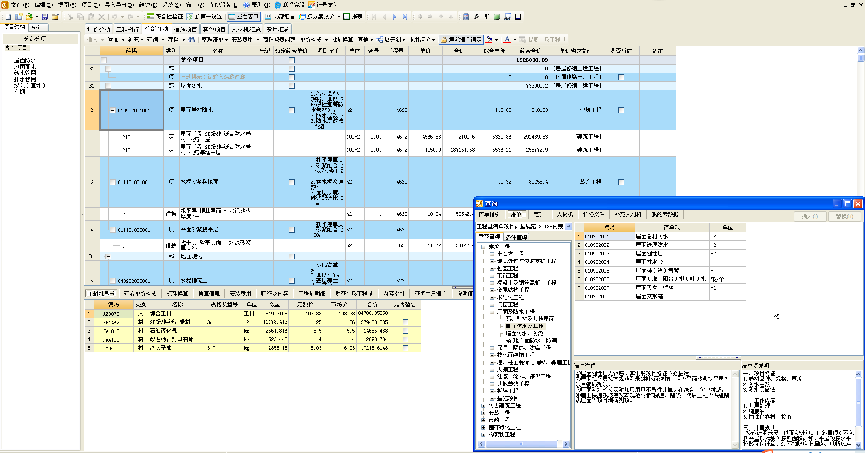This screenshot has height=453, width=865.
Task: Toggle 是否暂估 checkbox for 屋面卷材防水 row
Action: (621, 111)
